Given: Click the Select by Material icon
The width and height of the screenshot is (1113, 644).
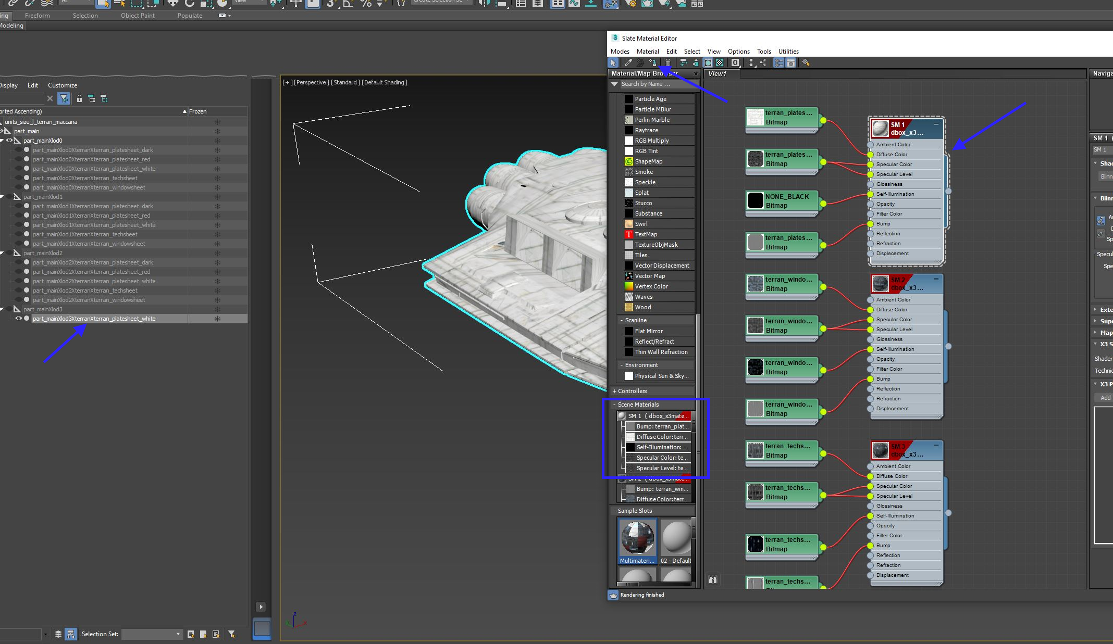Looking at the screenshot, I should [x=806, y=62].
